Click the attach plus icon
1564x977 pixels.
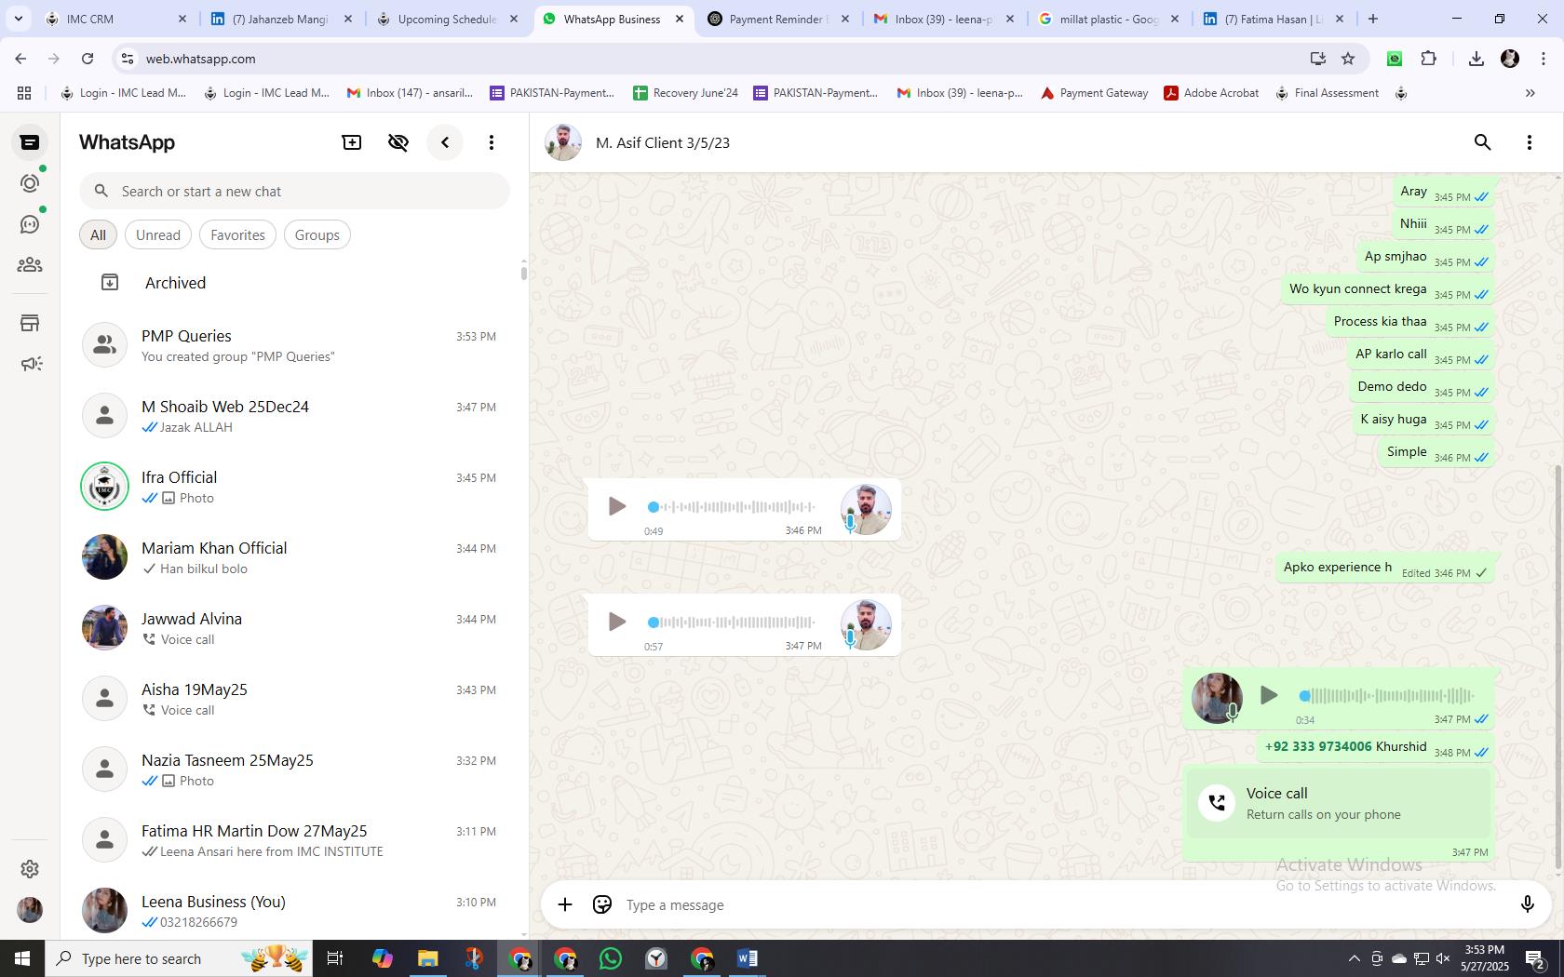point(565,904)
